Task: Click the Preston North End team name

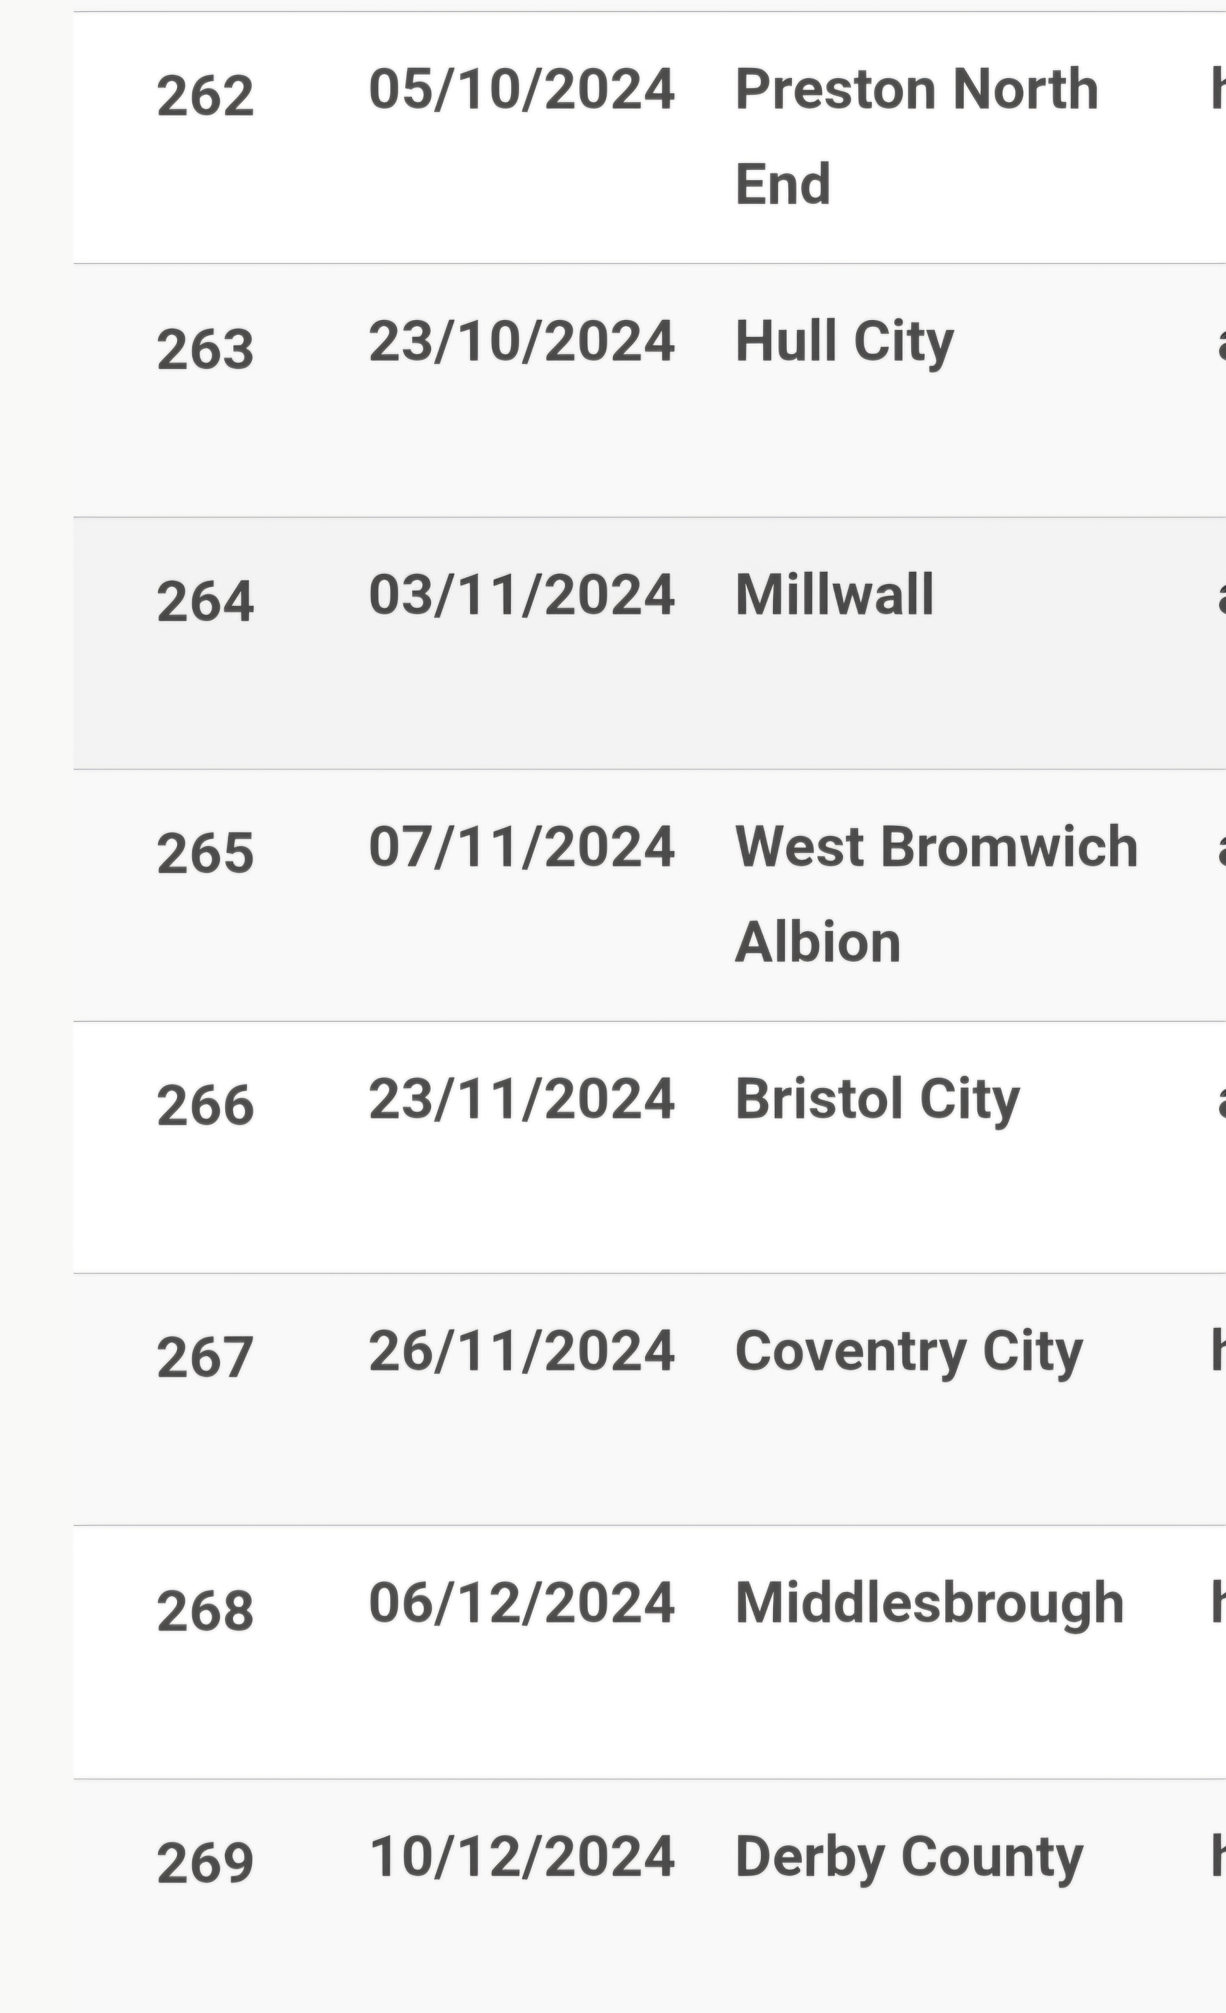Action: [917, 136]
